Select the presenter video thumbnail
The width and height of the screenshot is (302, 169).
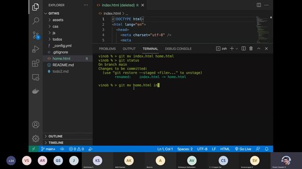[286, 161]
